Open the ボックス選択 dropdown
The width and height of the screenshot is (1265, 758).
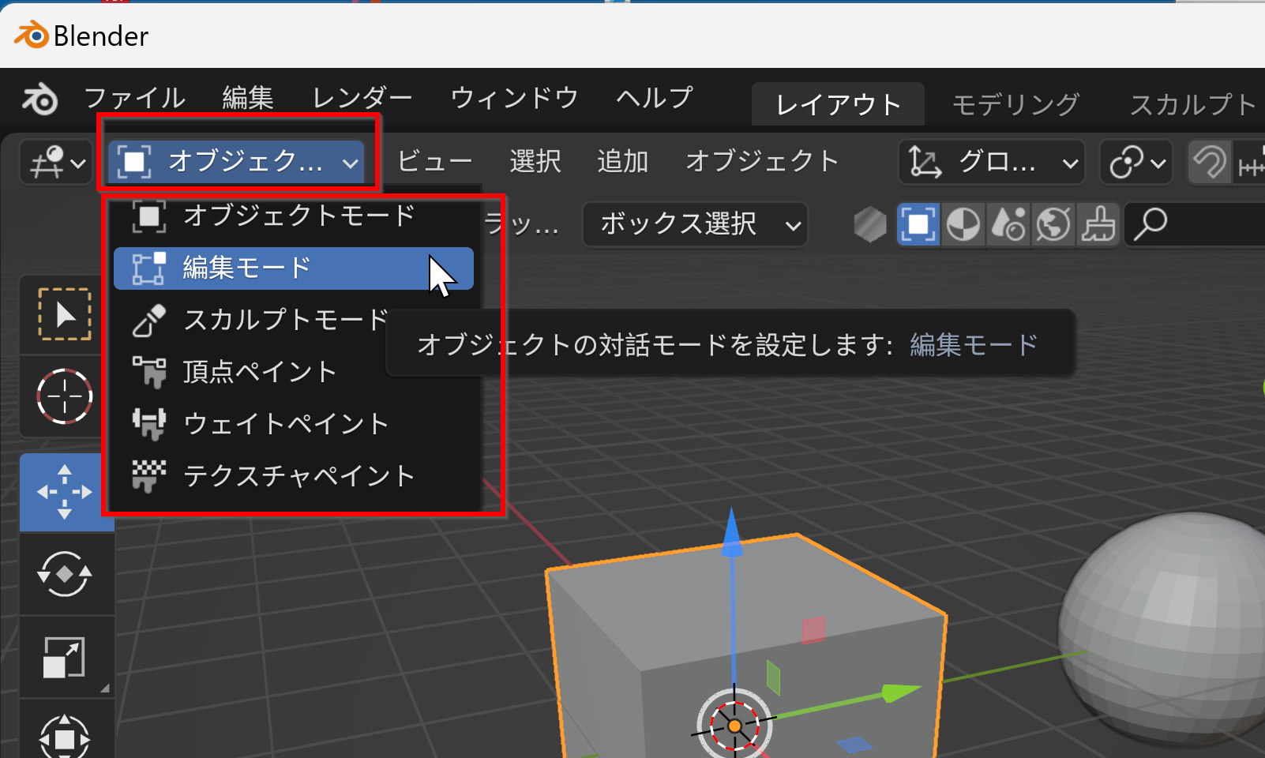pos(695,224)
